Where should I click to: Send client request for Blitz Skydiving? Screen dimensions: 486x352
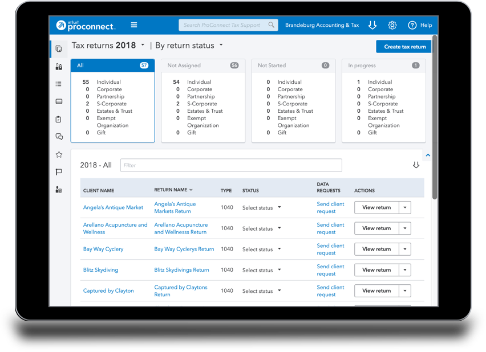(330, 270)
